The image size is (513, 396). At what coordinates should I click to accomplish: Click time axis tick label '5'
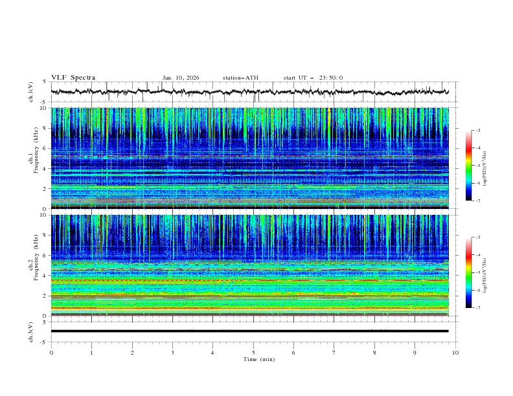click(x=253, y=353)
